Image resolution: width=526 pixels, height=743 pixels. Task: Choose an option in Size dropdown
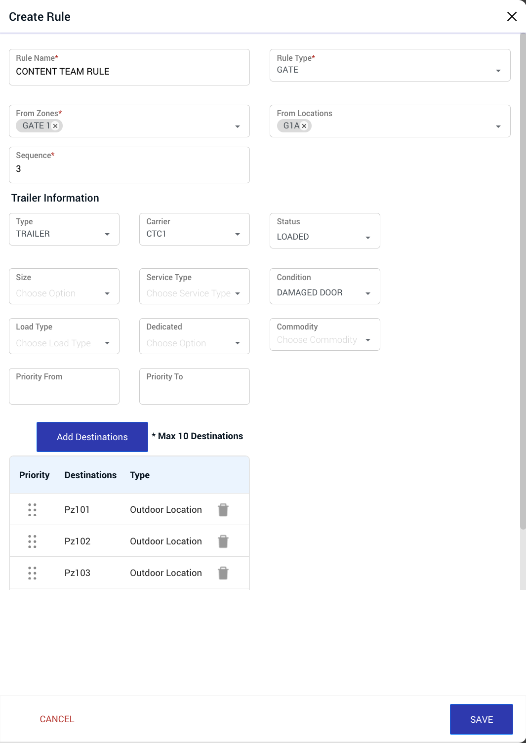coord(64,286)
